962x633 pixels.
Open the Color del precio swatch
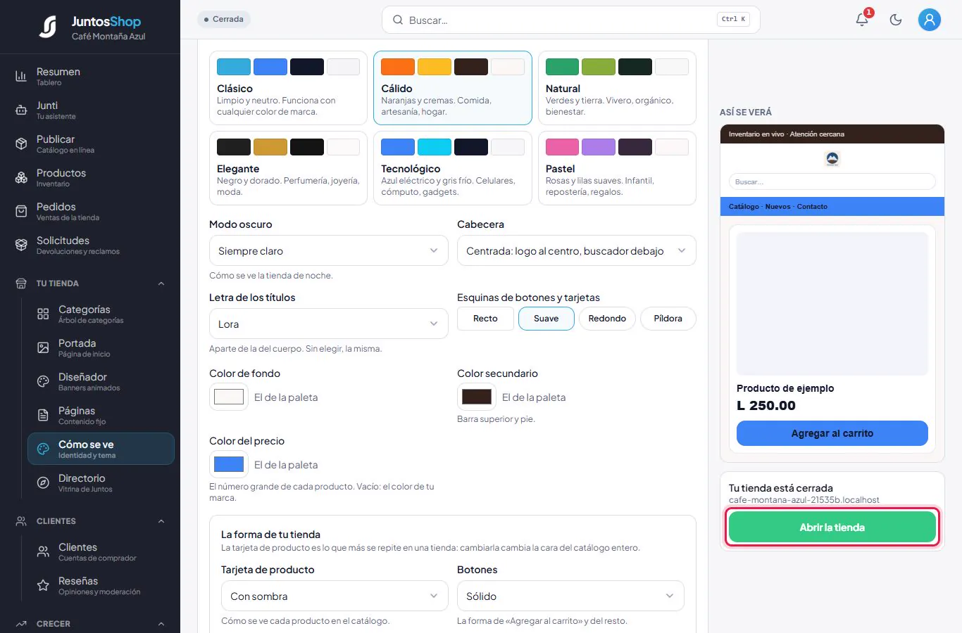229,464
